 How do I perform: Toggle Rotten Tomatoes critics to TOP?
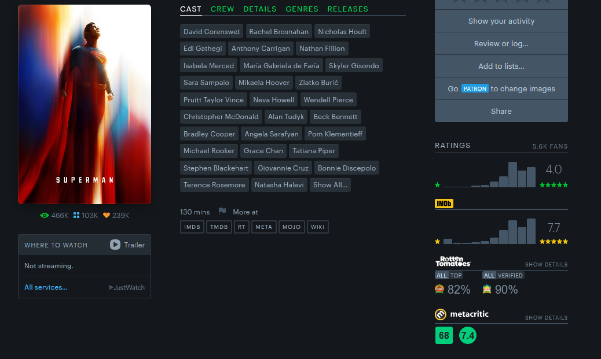click(456, 276)
